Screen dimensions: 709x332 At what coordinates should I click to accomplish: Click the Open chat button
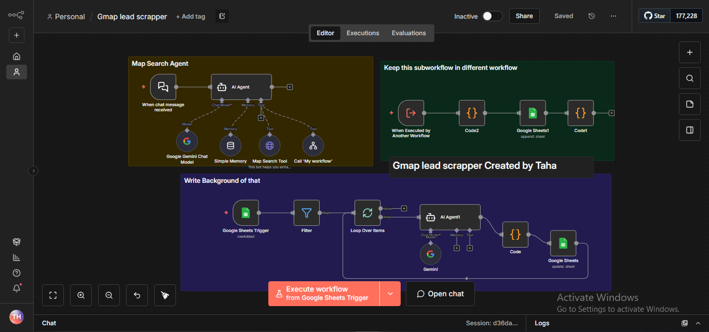[440, 294]
